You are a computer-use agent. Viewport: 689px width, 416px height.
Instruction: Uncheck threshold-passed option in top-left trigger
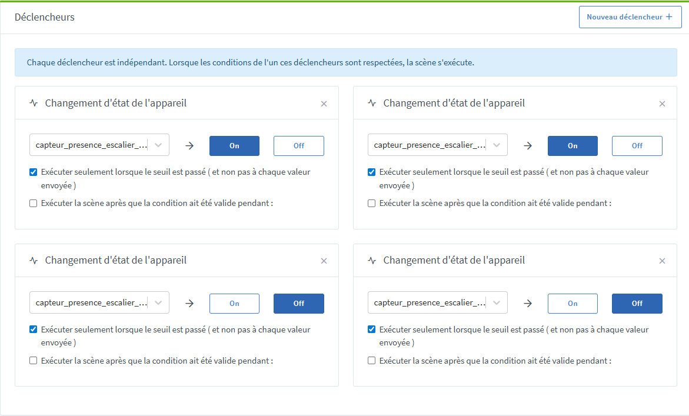tap(34, 172)
